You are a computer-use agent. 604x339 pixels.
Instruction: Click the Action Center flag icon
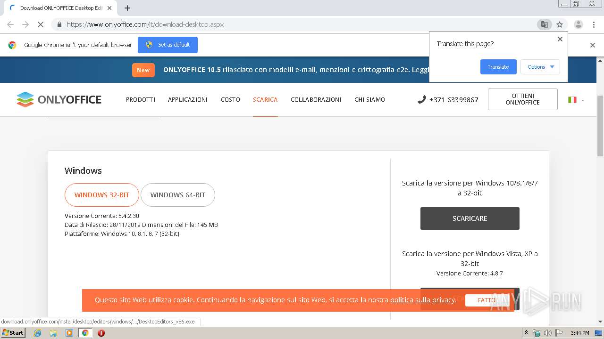[559, 333]
